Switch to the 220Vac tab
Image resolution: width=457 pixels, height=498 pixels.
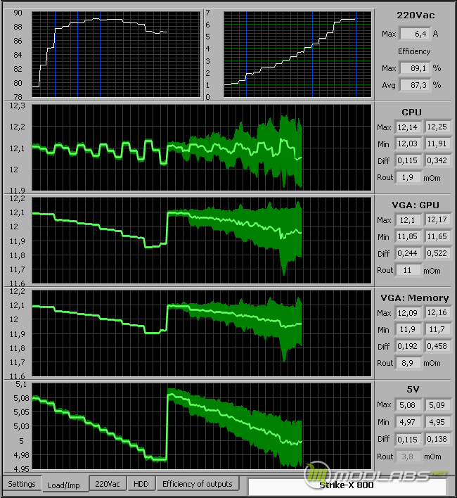coord(108,484)
